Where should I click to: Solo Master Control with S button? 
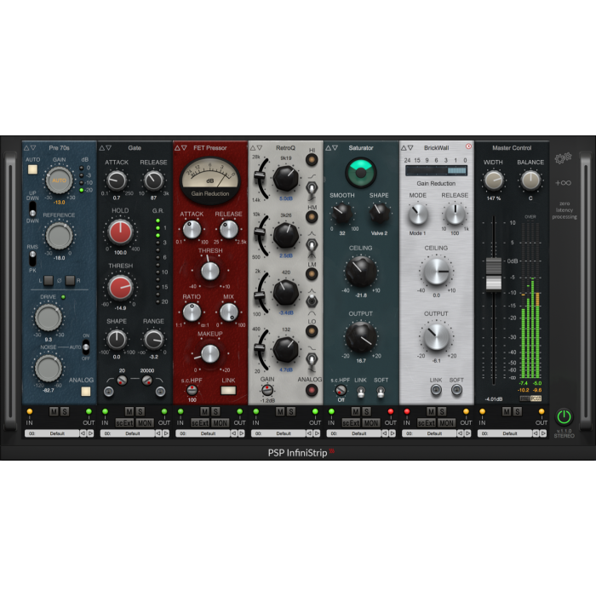[x=517, y=411]
